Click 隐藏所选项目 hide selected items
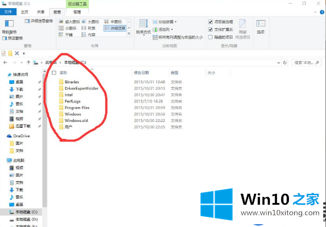This screenshot has height=227, width=326. coord(242,29)
